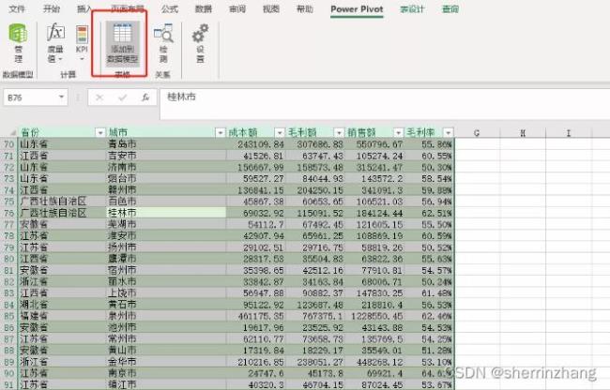Switch to the 表设计 ribbon tab

pyautogui.click(x=412, y=8)
